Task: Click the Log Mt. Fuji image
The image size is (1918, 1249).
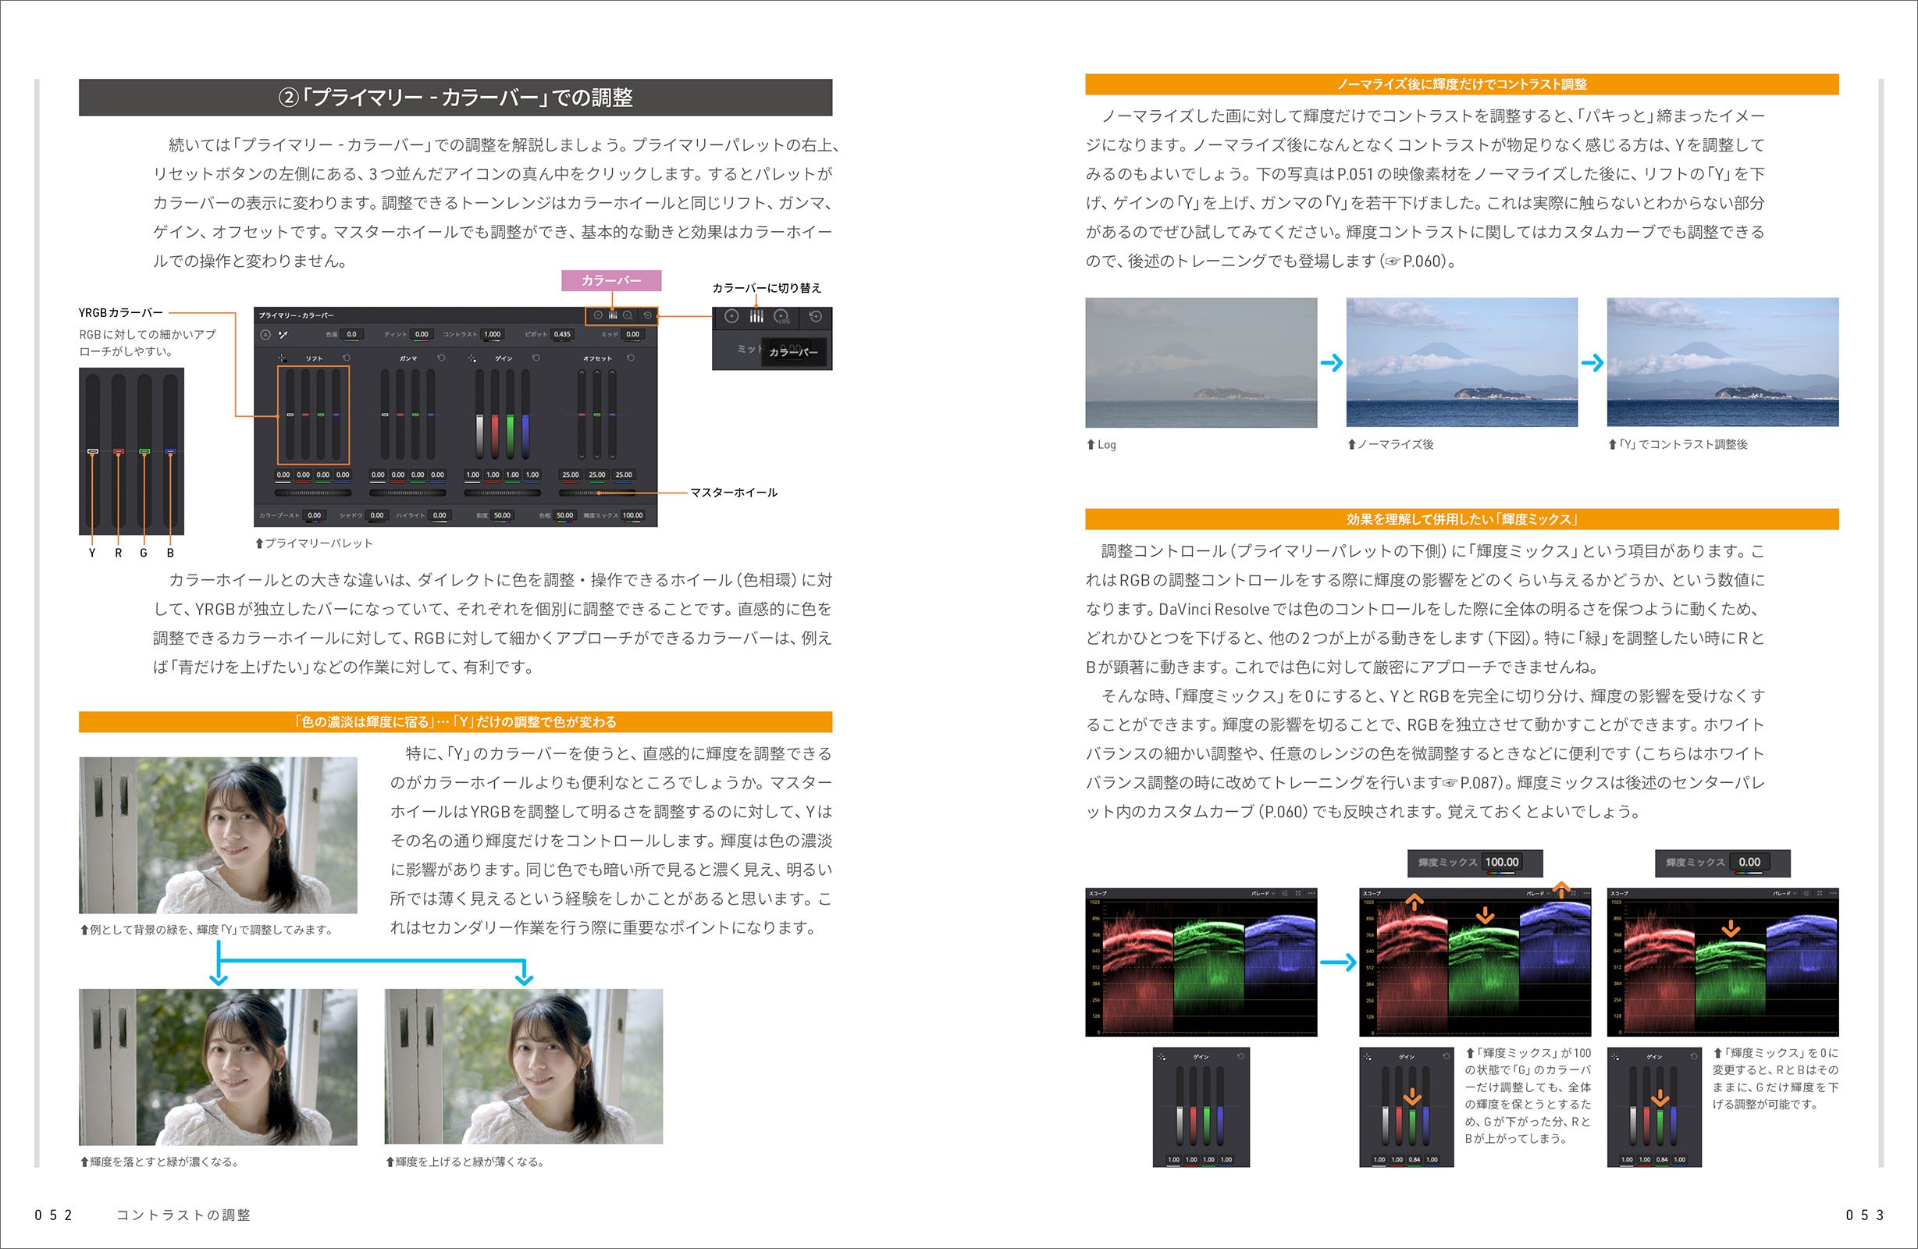Action: tap(1201, 363)
